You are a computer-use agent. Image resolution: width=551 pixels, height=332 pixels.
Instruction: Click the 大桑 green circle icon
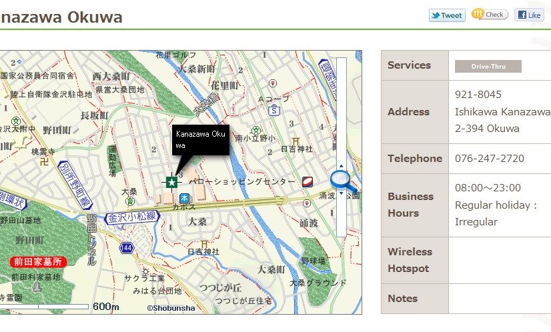pyautogui.click(x=130, y=201)
